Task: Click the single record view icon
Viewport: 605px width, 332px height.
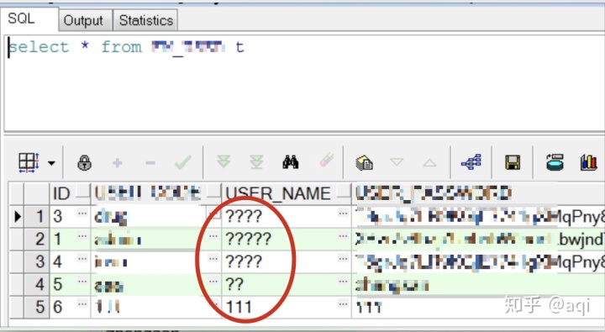Action: point(555,162)
